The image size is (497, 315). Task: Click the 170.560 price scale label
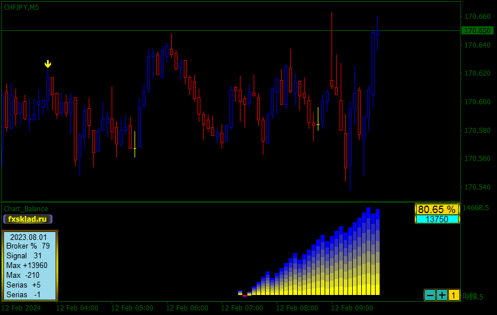[x=478, y=159]
